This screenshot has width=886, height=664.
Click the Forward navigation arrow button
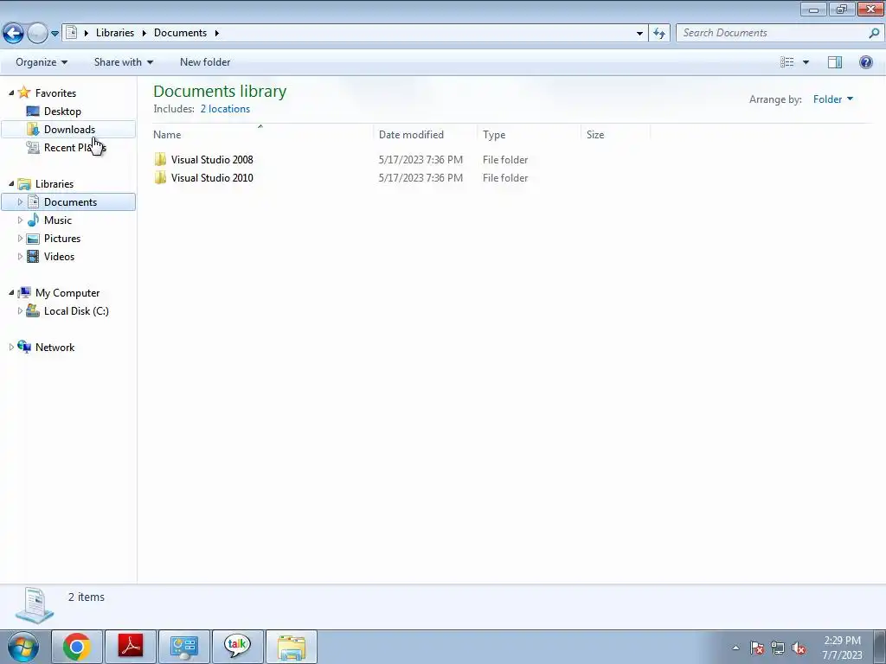(x=37, y=34)
